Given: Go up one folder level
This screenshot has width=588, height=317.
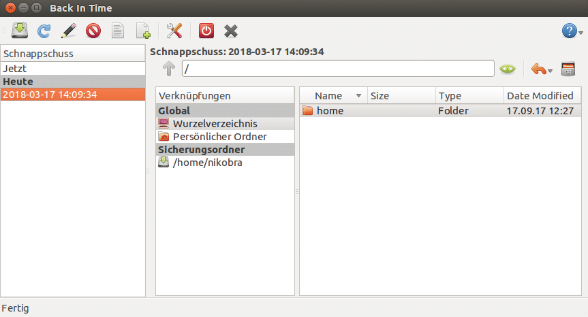Looking at the screenshot, I should click(169, 69).
